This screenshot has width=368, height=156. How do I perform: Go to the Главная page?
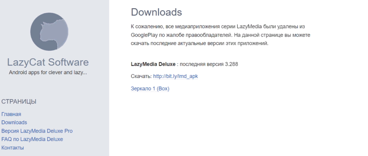click(x=11, y=114)
